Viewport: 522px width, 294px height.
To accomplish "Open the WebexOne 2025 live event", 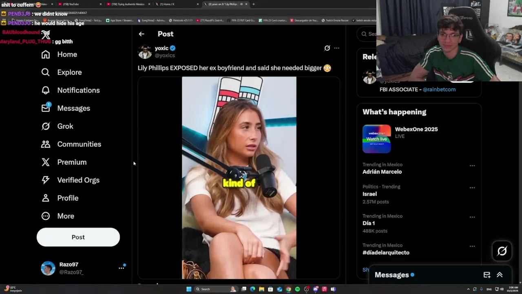I will [x=416, y=129].
